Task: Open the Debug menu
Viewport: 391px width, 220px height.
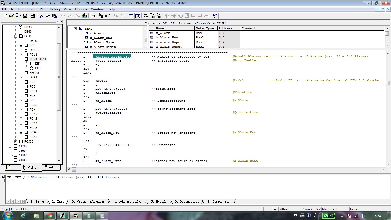Action: 55,9
